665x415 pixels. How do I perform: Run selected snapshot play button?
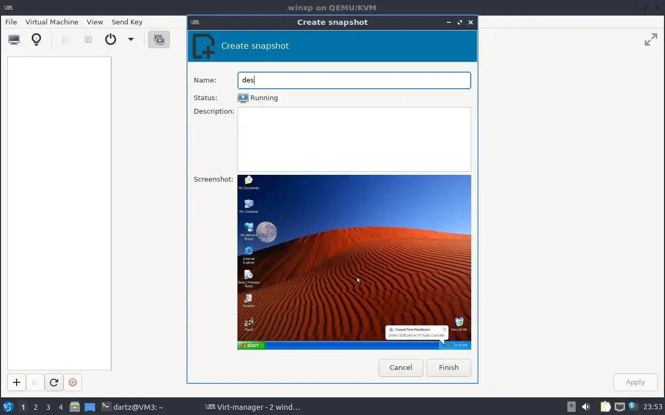click(x=35, y=382)
